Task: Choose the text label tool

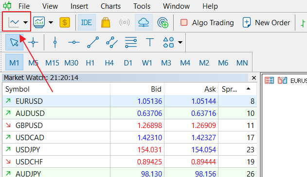Action: click(150, 42)
